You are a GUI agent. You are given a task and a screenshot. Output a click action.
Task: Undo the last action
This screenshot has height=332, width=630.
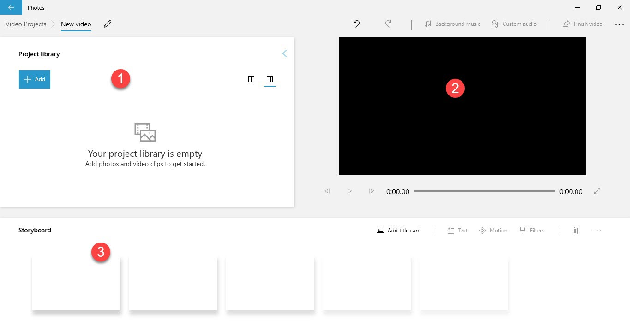tap(357, 24)
